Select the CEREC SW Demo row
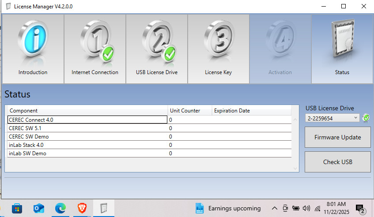The width and height of the screenshot is (374, 217). coord(149,136)
